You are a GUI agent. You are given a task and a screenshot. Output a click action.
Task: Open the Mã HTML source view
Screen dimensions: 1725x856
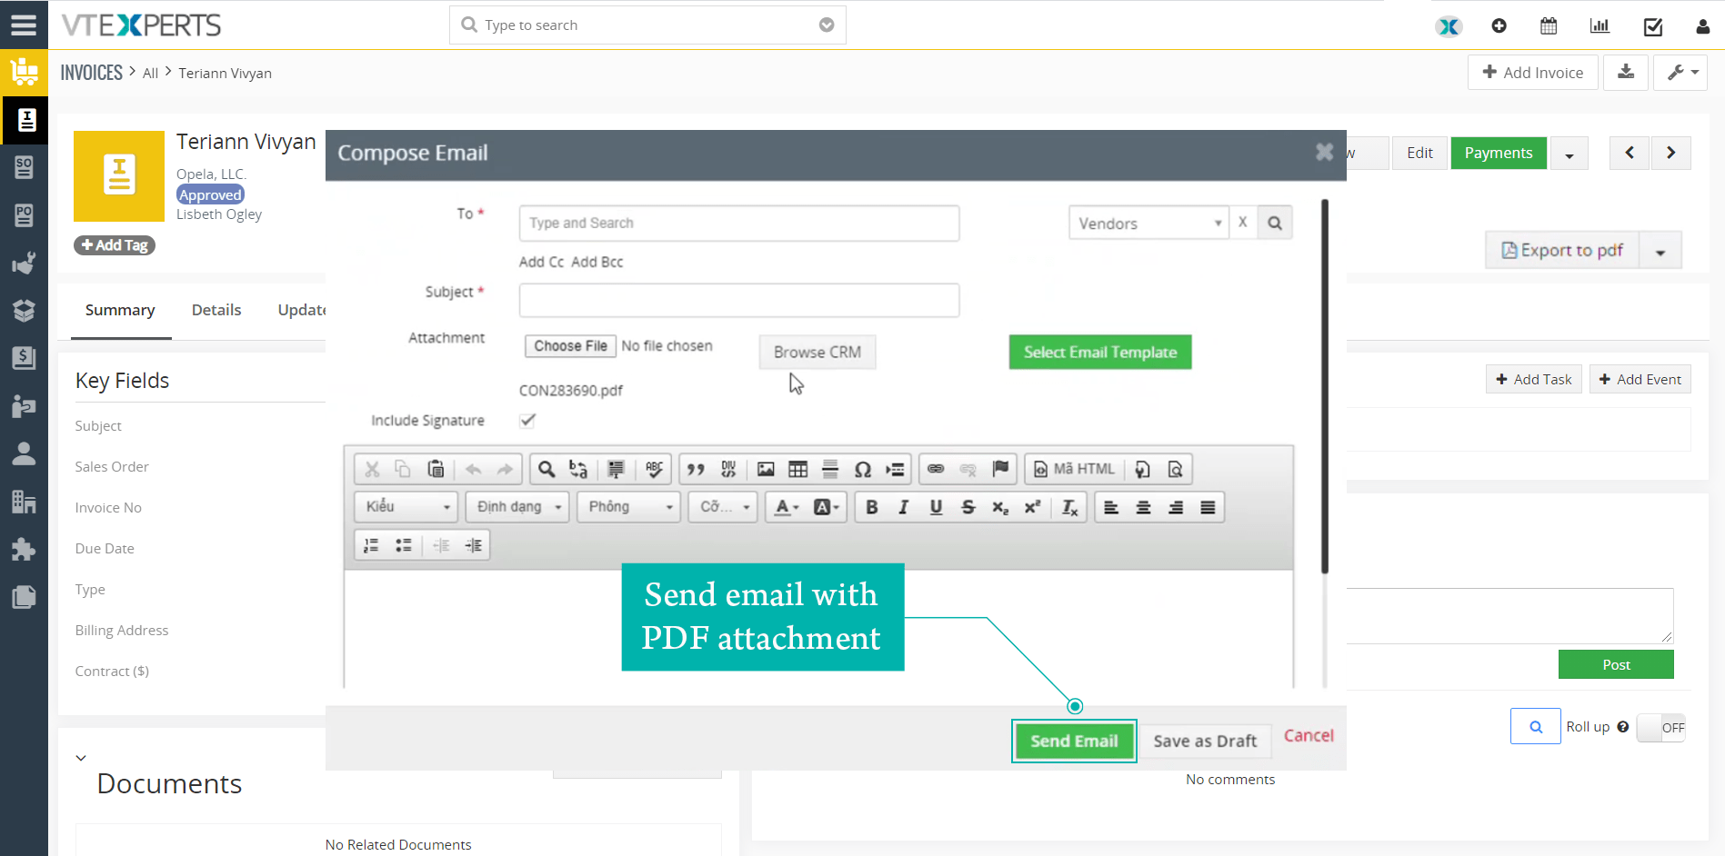1074,469
